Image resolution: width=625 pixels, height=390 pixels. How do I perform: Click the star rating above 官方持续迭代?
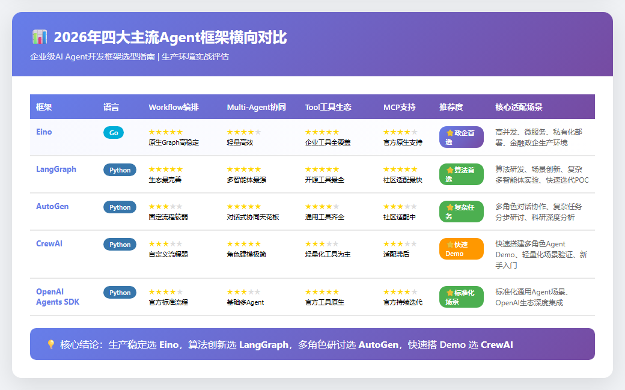click(401, 292)
